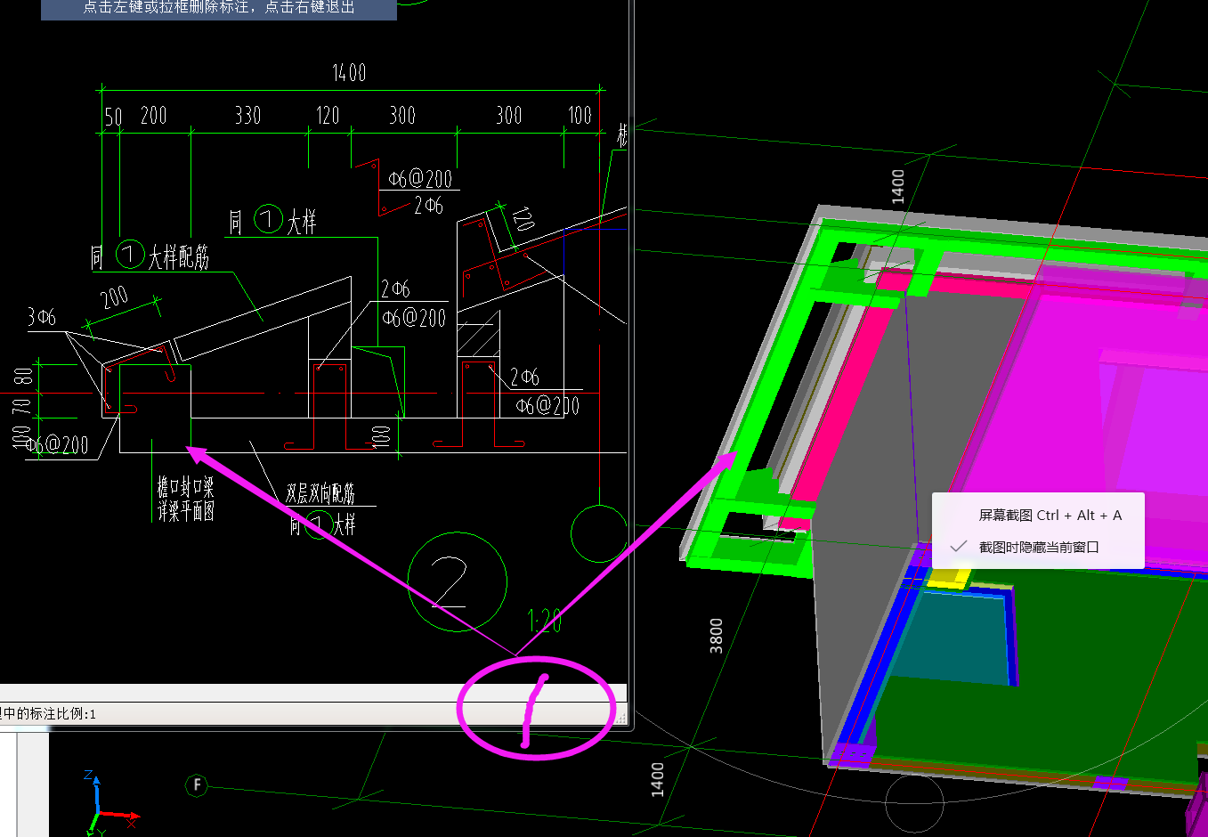Click the 点击左键或拉框删除标注 hint bar
The width and height of the screenshot is (1208, 837).
219,8
